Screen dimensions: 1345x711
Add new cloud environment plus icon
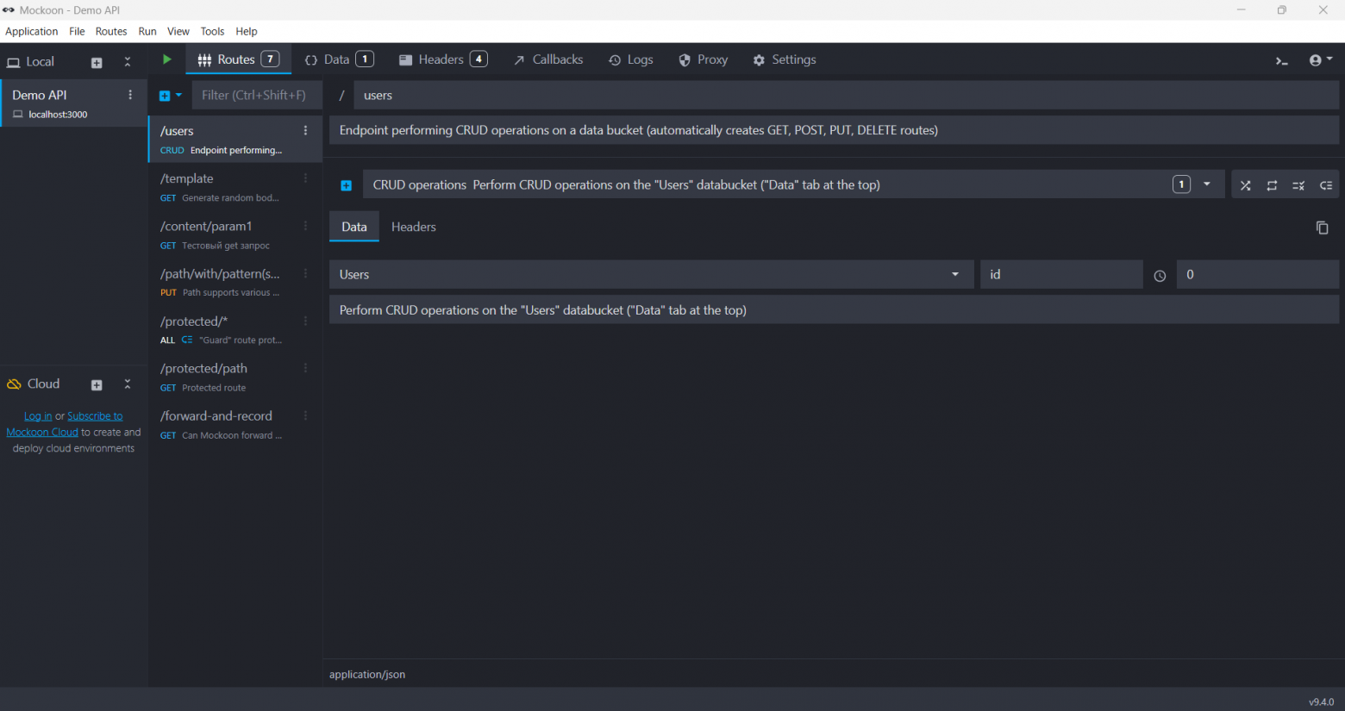click(x=97, y=385)
